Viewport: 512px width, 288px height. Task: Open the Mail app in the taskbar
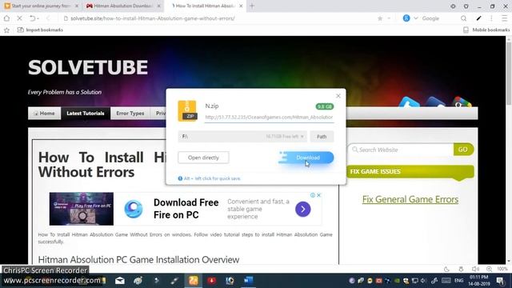pos(120,281)
